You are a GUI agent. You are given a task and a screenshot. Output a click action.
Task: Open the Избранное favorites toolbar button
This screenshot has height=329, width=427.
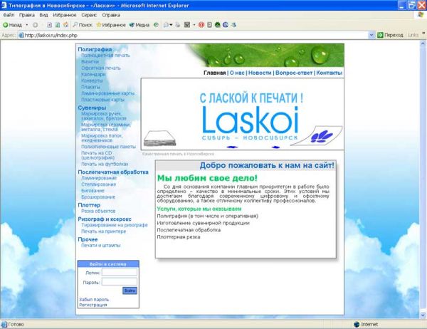click(111, 25)
